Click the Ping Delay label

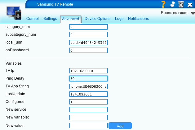tap(15, 78)
